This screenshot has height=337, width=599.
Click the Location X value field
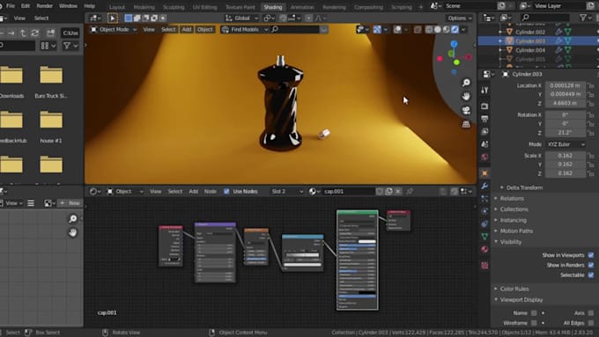click(565, 85)
